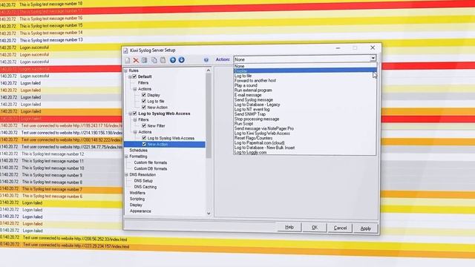Image resolution: width=475 pixels, height=267 pixels.
Task: Toggle New Action checkbox under Default rule
Action: [144, 107]
